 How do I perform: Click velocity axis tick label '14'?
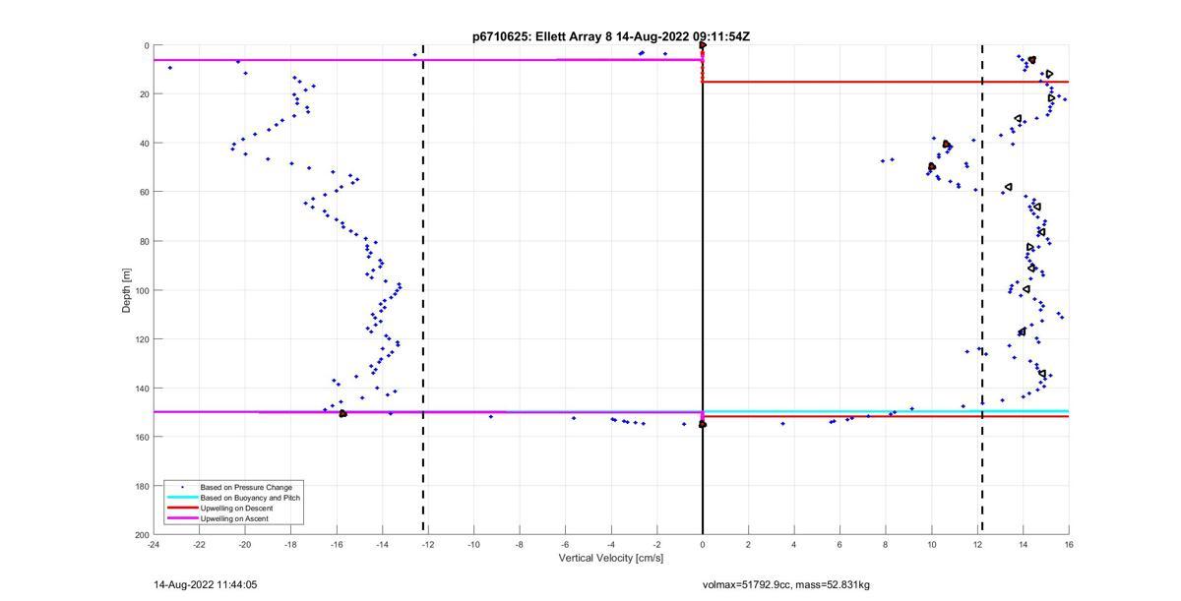(1023, 544)
